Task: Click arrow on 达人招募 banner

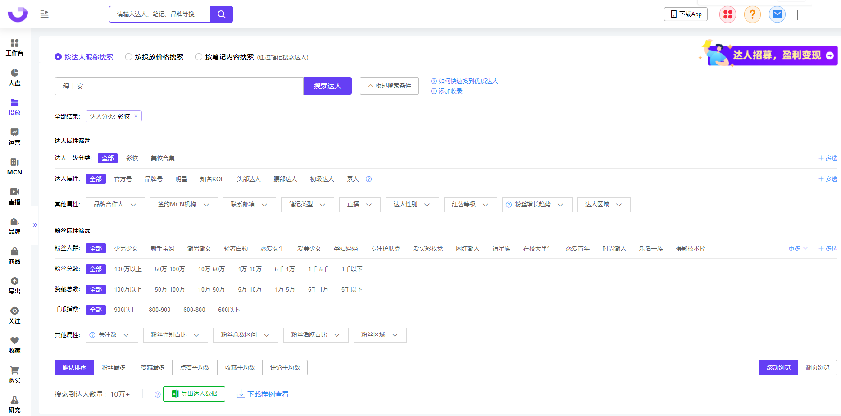Action: pyautogui.click(x=829, y=55)
